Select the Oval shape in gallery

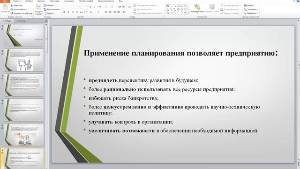coord(182,6)
